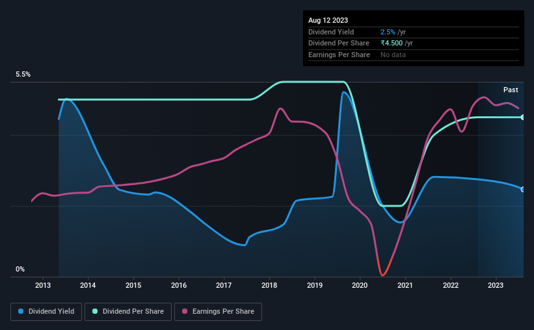Click the teal Dividend Per Share legend dot
The image size is (534, 330).
pos(95,312)
